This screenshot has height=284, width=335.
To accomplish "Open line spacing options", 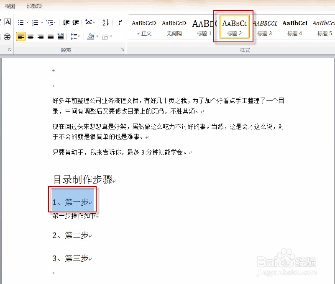I will click(x=75, y=36).
